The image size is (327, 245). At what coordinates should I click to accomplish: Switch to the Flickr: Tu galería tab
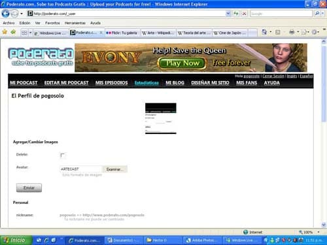coord(122,33)
